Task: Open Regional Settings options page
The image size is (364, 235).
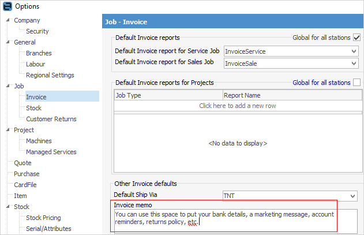Action: (50, 76)
